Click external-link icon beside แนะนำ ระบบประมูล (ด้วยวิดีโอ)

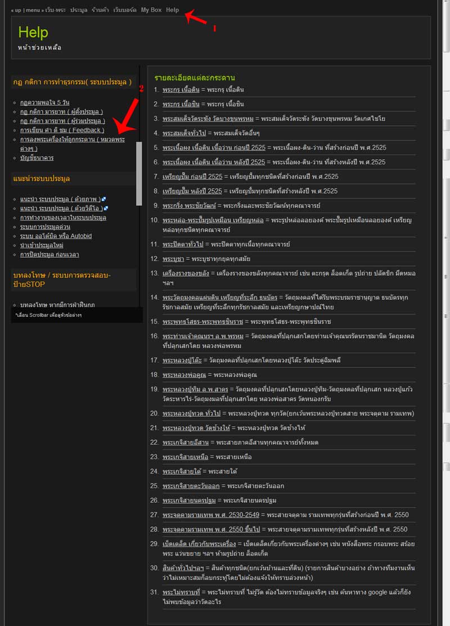(106, 209)
